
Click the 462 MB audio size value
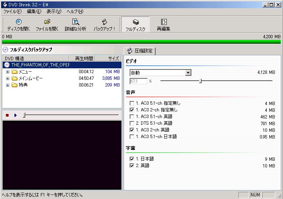click(268, 117)
